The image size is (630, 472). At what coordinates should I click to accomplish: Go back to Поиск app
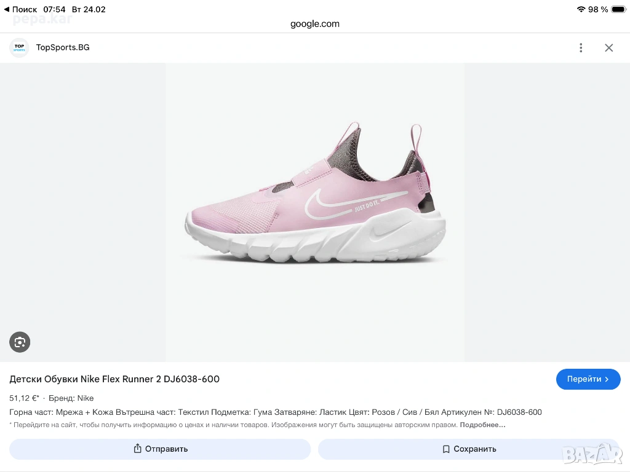[20, 9]
